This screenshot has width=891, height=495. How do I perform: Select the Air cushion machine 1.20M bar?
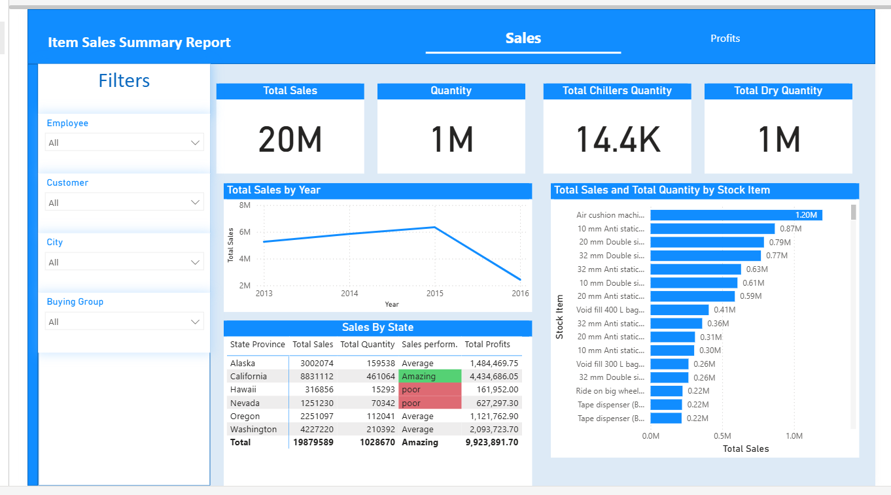pos(736,215)
